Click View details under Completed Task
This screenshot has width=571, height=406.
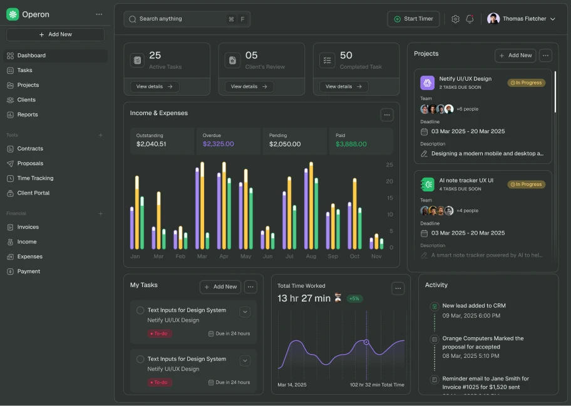(x=342, y=86)
